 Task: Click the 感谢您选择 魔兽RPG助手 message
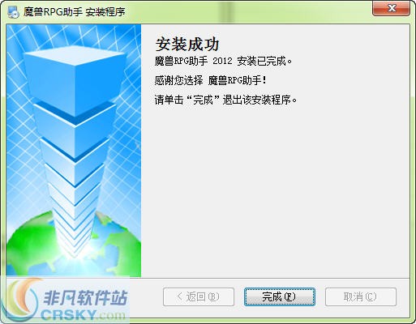click(x=210, y=80)
